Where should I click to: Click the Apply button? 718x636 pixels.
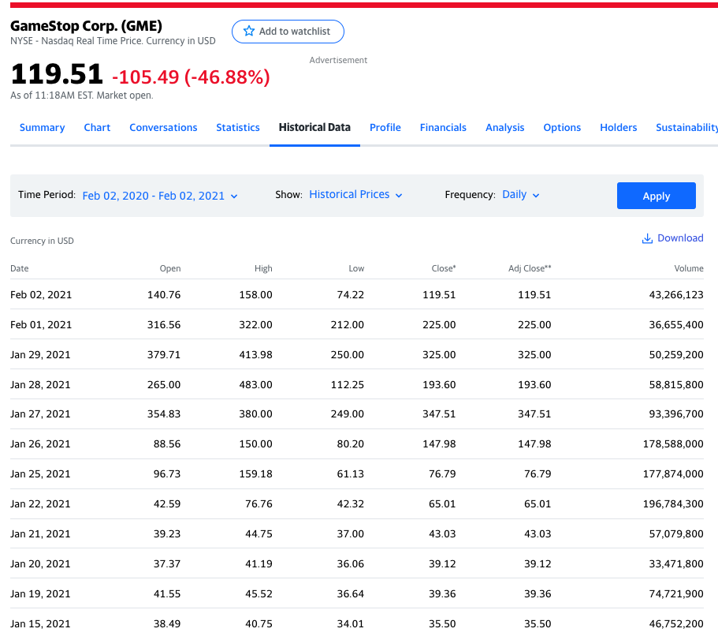point(657,196)
